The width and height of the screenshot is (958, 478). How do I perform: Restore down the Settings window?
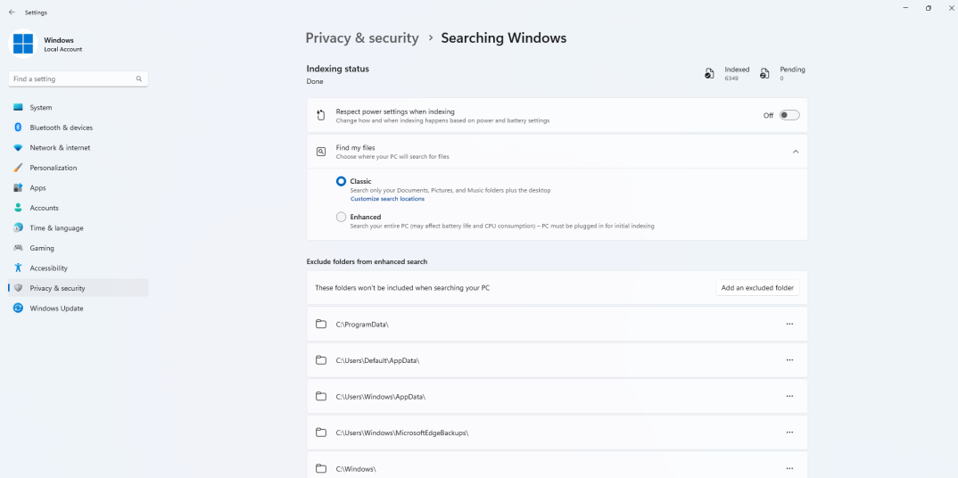point(928,8)
